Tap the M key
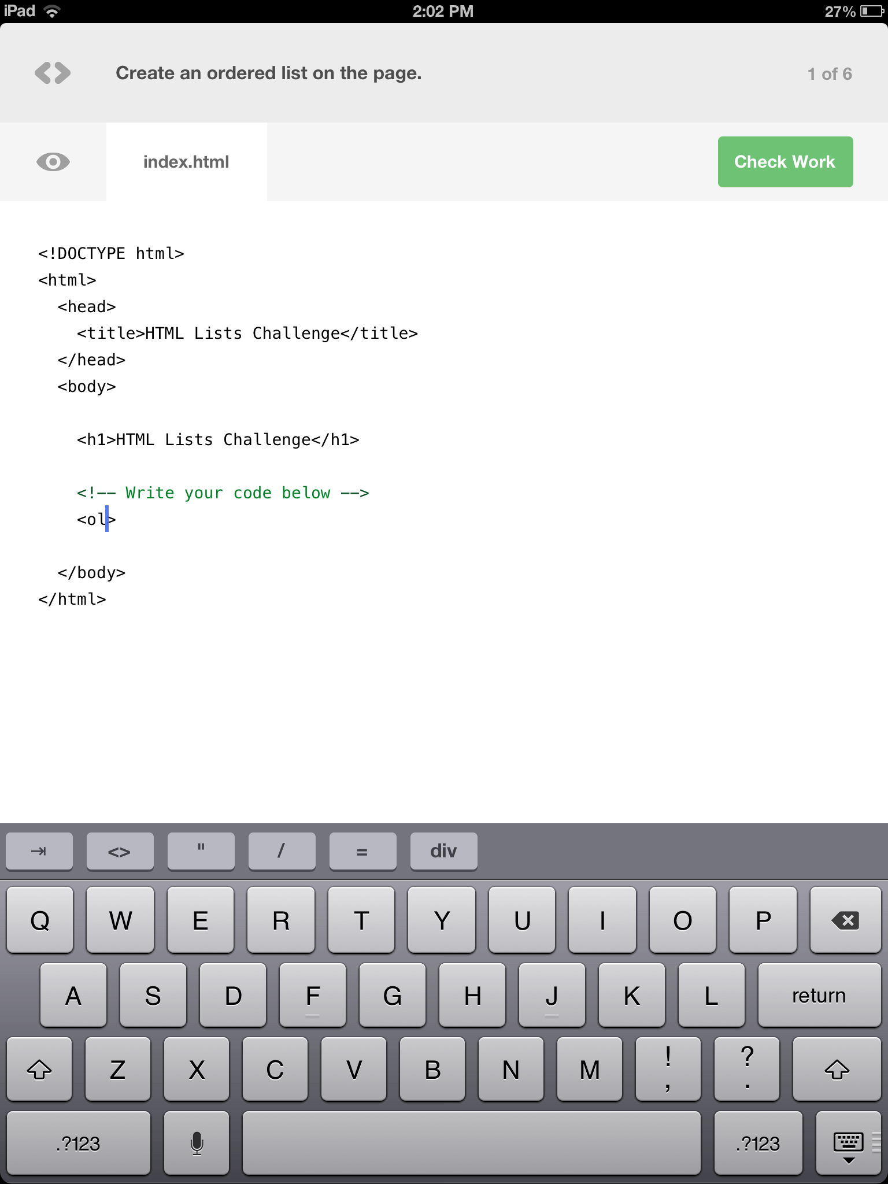888x1184 pixels. pos(589,1070)
